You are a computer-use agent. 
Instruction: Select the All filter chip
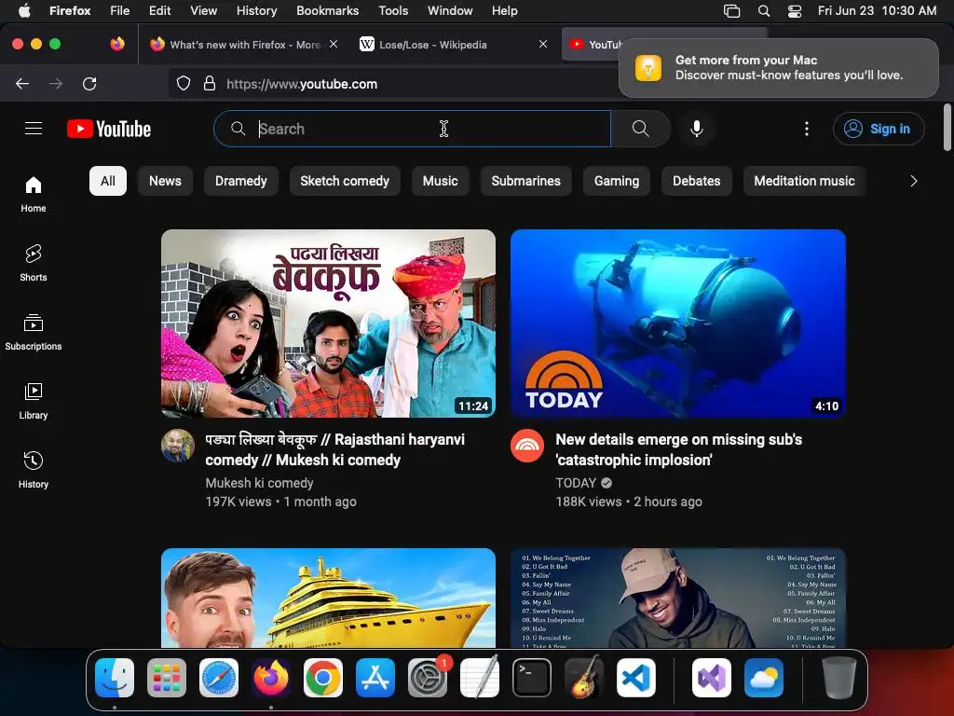[108, 181]
